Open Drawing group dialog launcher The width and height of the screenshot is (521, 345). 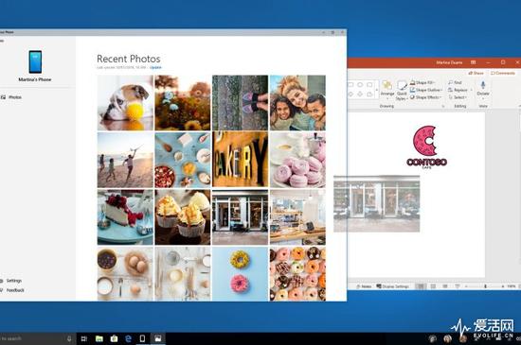[x=442, y=106]
